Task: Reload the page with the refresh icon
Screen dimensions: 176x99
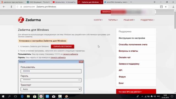Action: (x=18, y=7)
